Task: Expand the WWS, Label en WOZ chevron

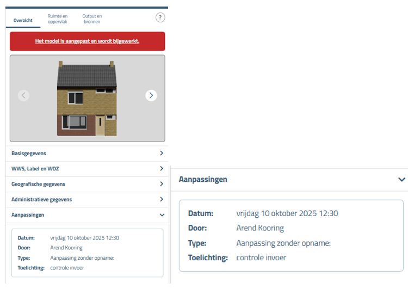Action: (x=162, y=169)
